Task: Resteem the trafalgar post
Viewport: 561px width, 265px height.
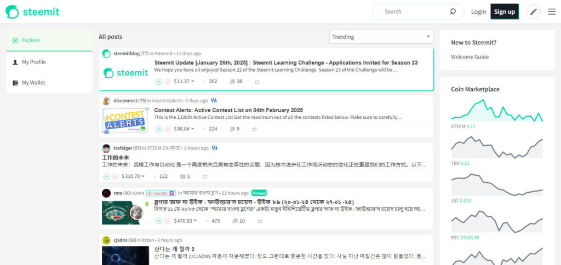Action: (205, 177)
